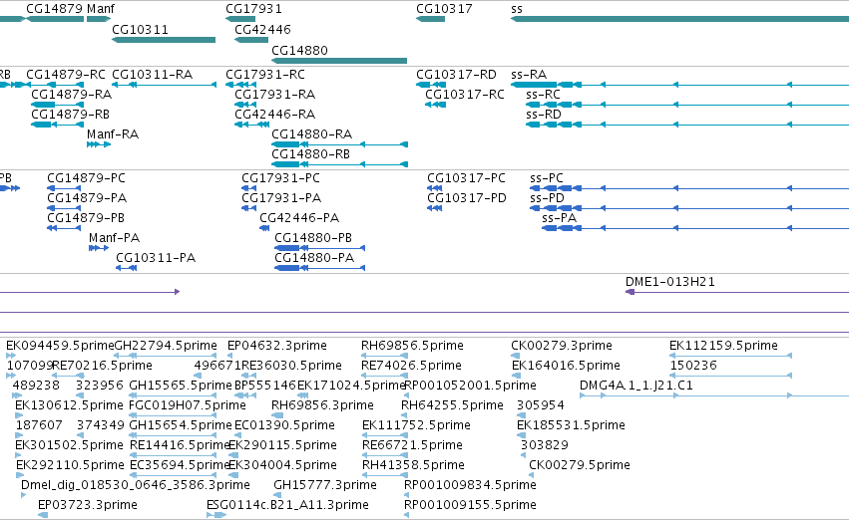Select the CG42446 gene label
849x520 pixels.
coord(262,29)
